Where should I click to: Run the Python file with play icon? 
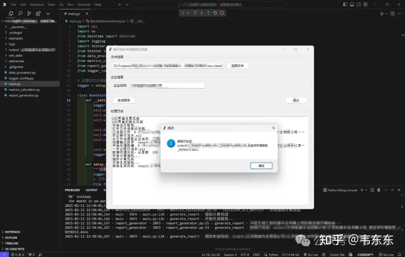click(382, 13)
